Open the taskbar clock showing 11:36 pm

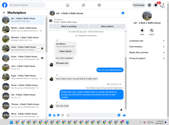click(x=159, y=122)
